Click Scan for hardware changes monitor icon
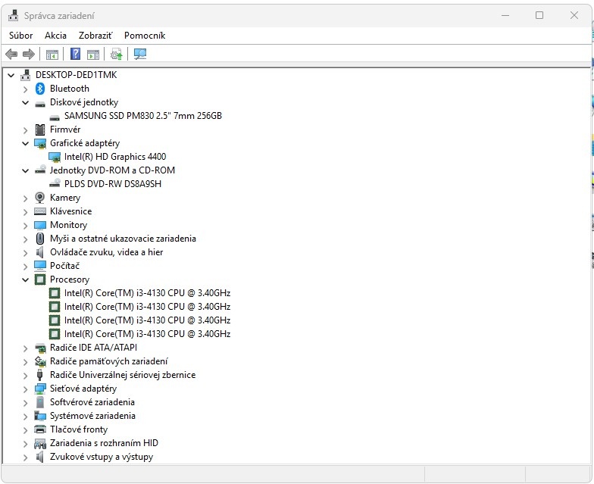 click(139, 55)
